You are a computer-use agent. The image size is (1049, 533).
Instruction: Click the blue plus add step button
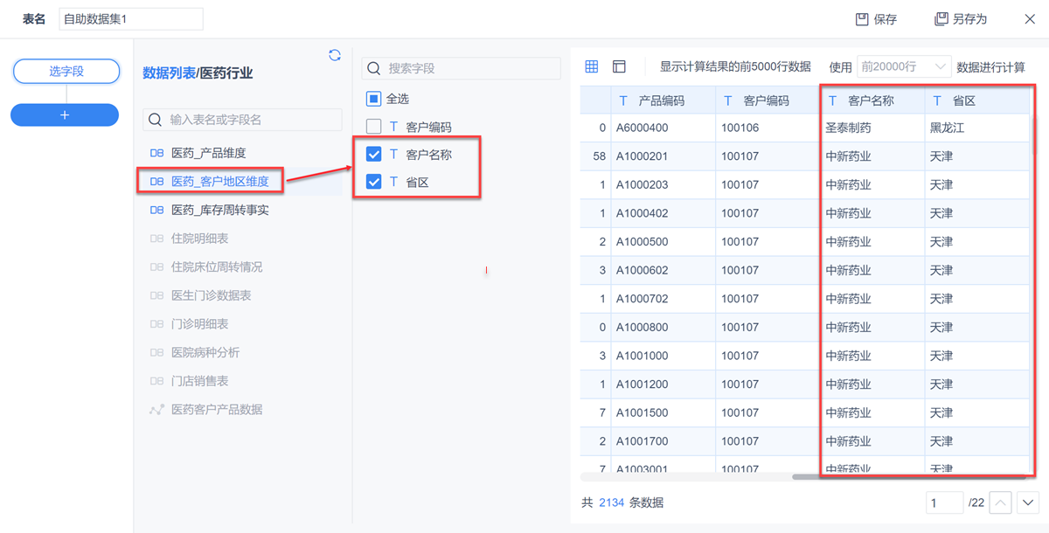point(65,114)
